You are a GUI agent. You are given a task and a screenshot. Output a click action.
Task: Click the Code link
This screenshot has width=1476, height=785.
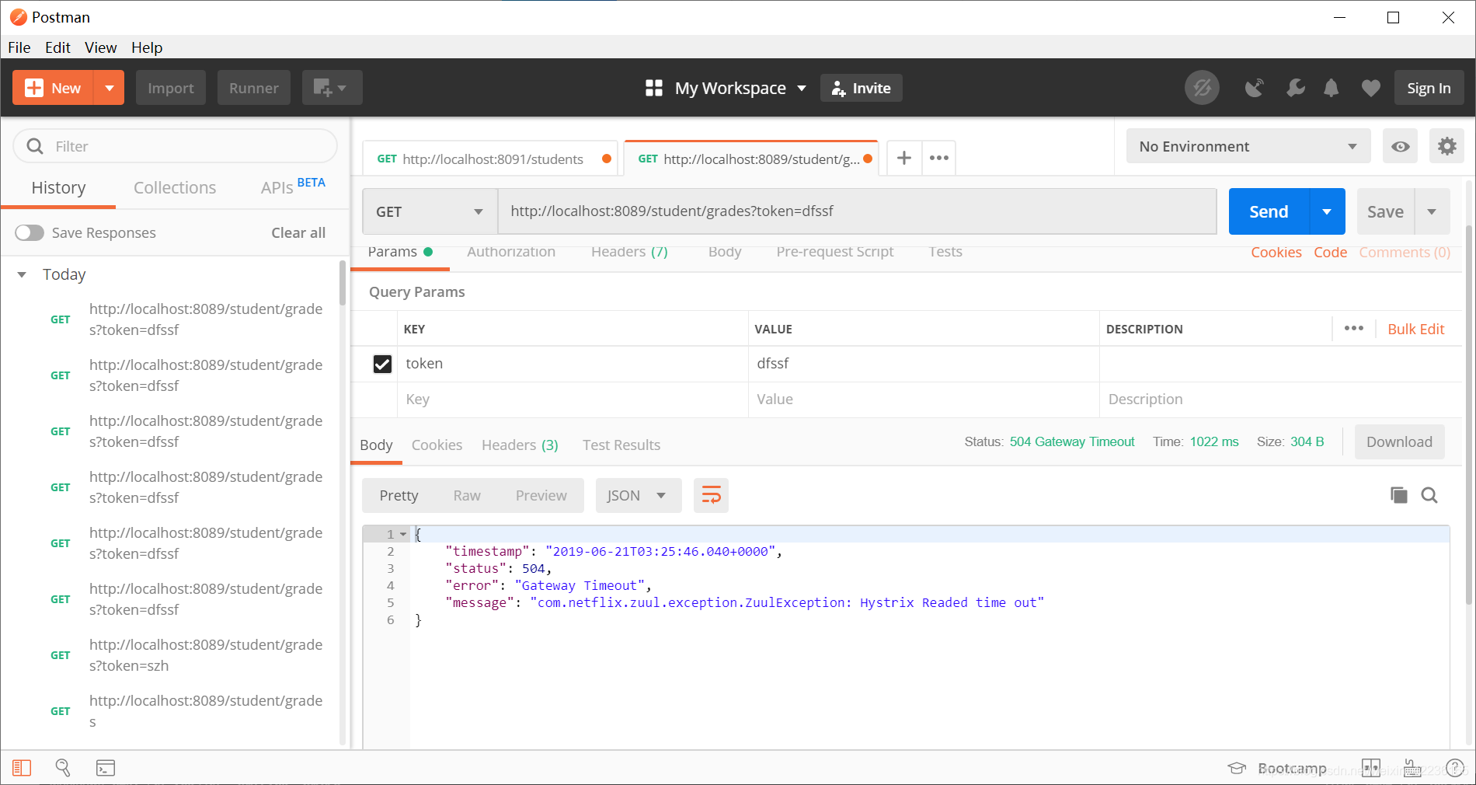coord(1330,253)
